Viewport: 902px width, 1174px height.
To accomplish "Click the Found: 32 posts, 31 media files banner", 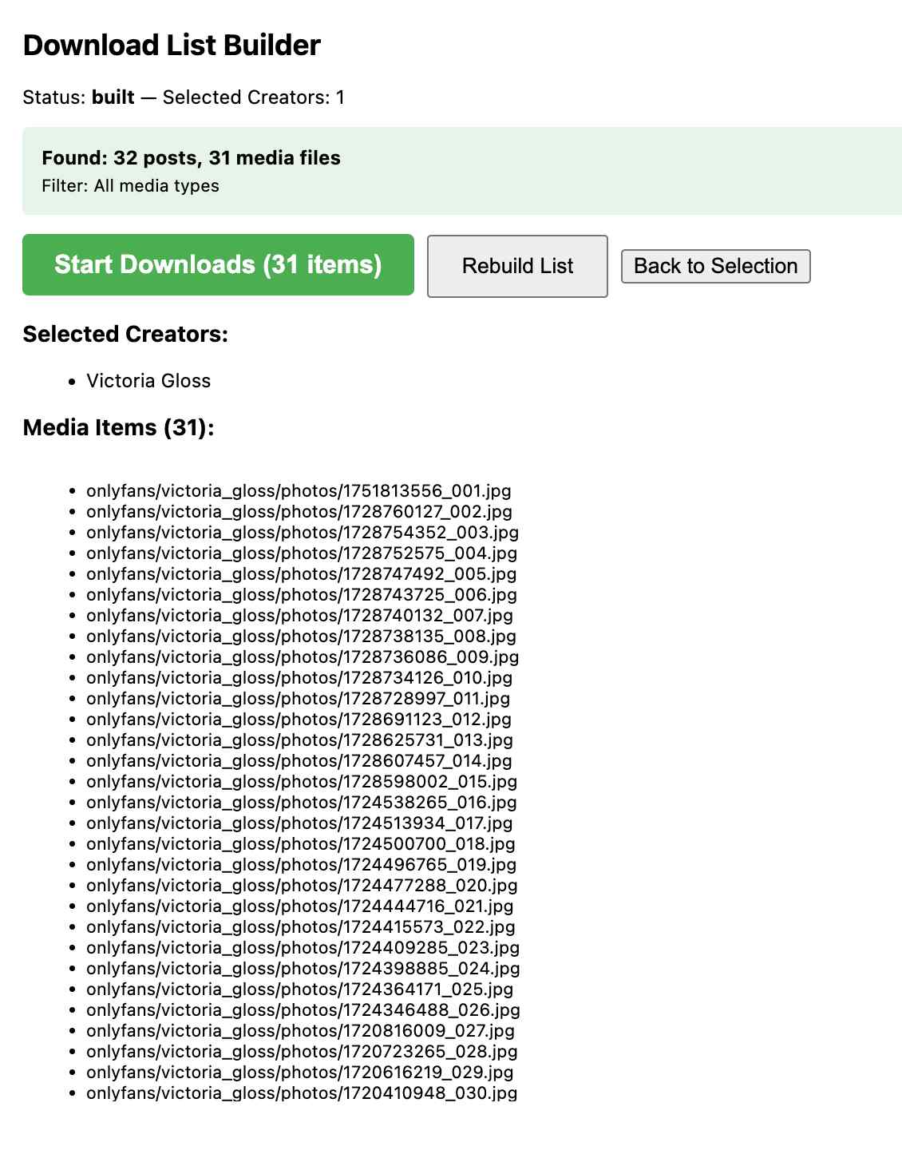I will (191, 157).
